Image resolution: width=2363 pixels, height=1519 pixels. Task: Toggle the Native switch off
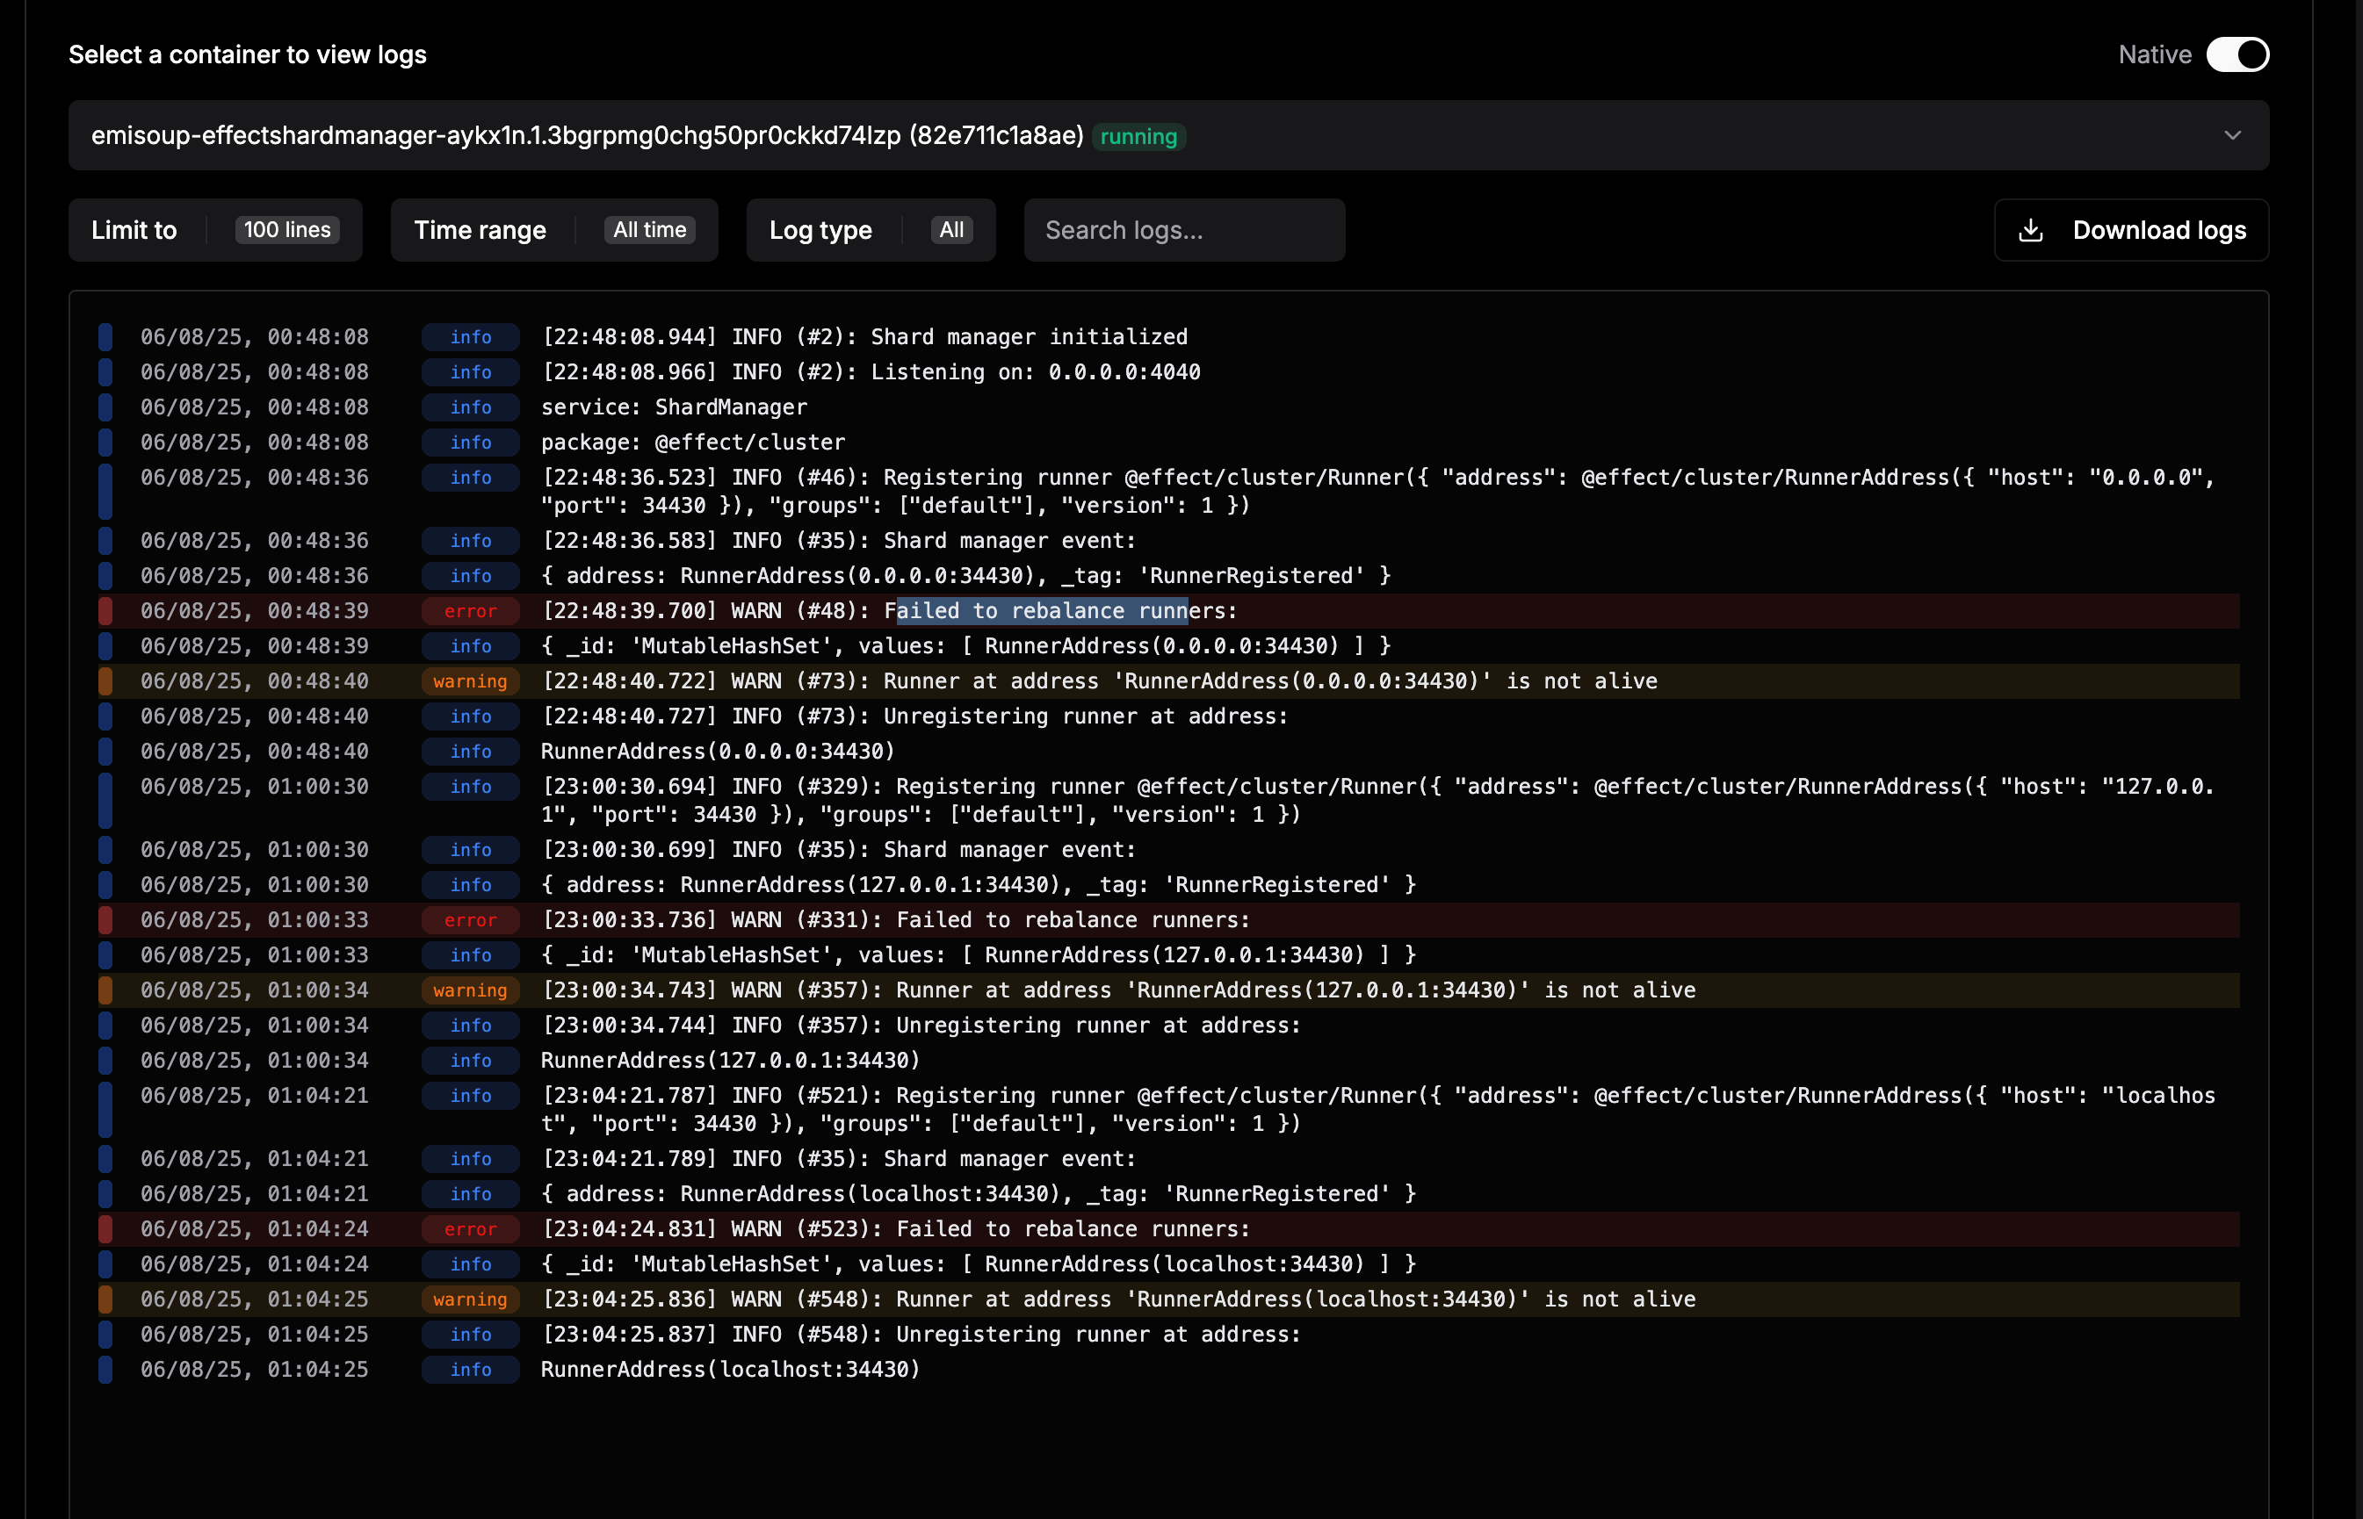pyautogui.click(x=2237, y=54)
